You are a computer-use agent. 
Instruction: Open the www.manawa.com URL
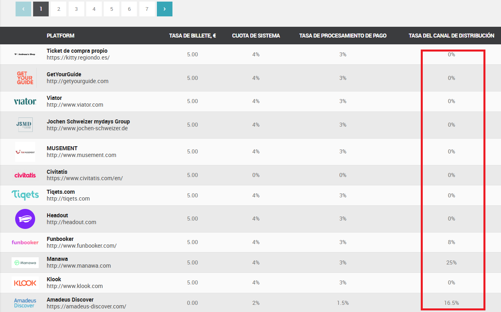point(79,266)
